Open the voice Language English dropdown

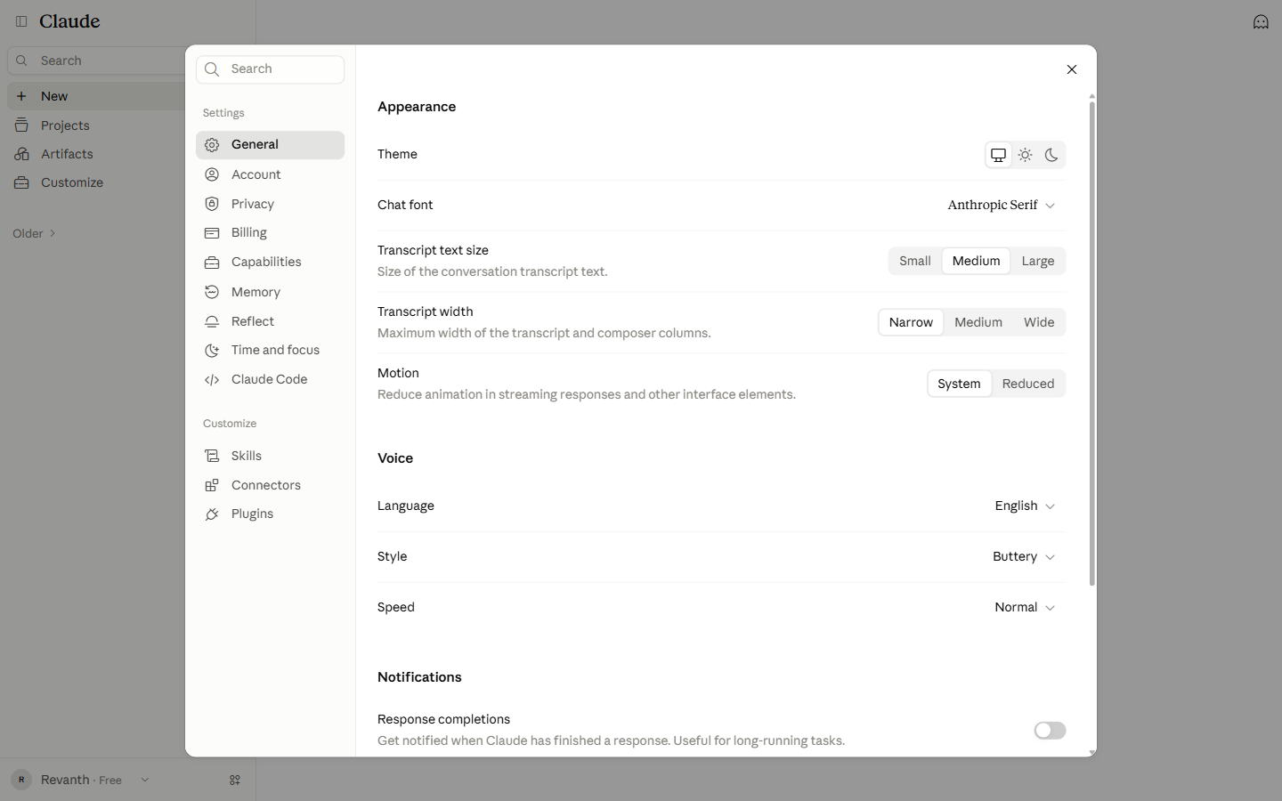pos(1025,506)
